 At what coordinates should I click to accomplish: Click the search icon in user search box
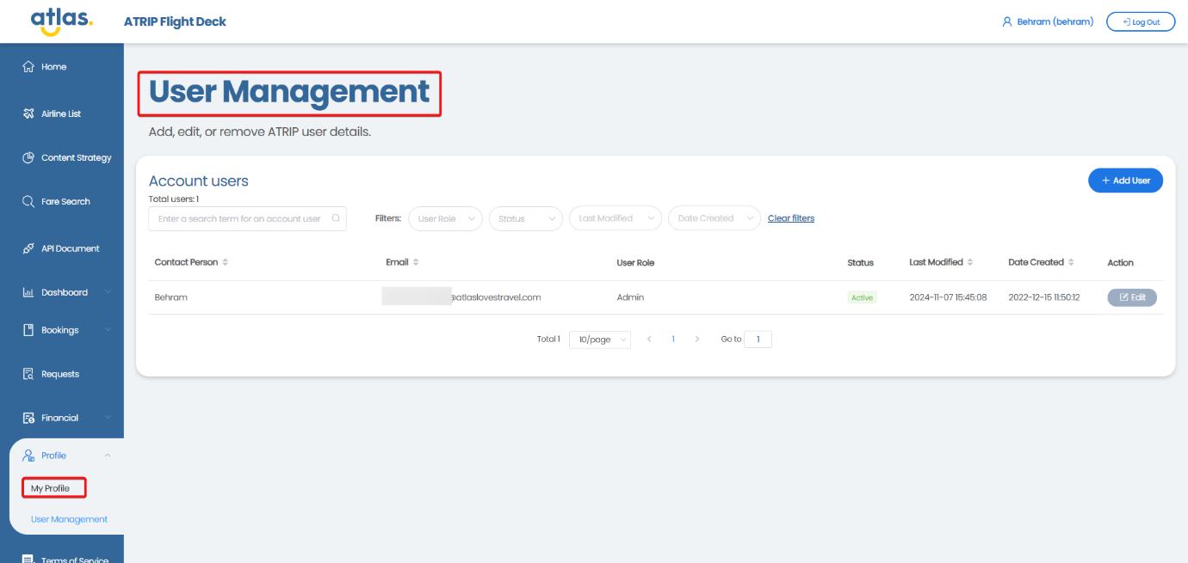pyautogui.click(x=336, y=218)
